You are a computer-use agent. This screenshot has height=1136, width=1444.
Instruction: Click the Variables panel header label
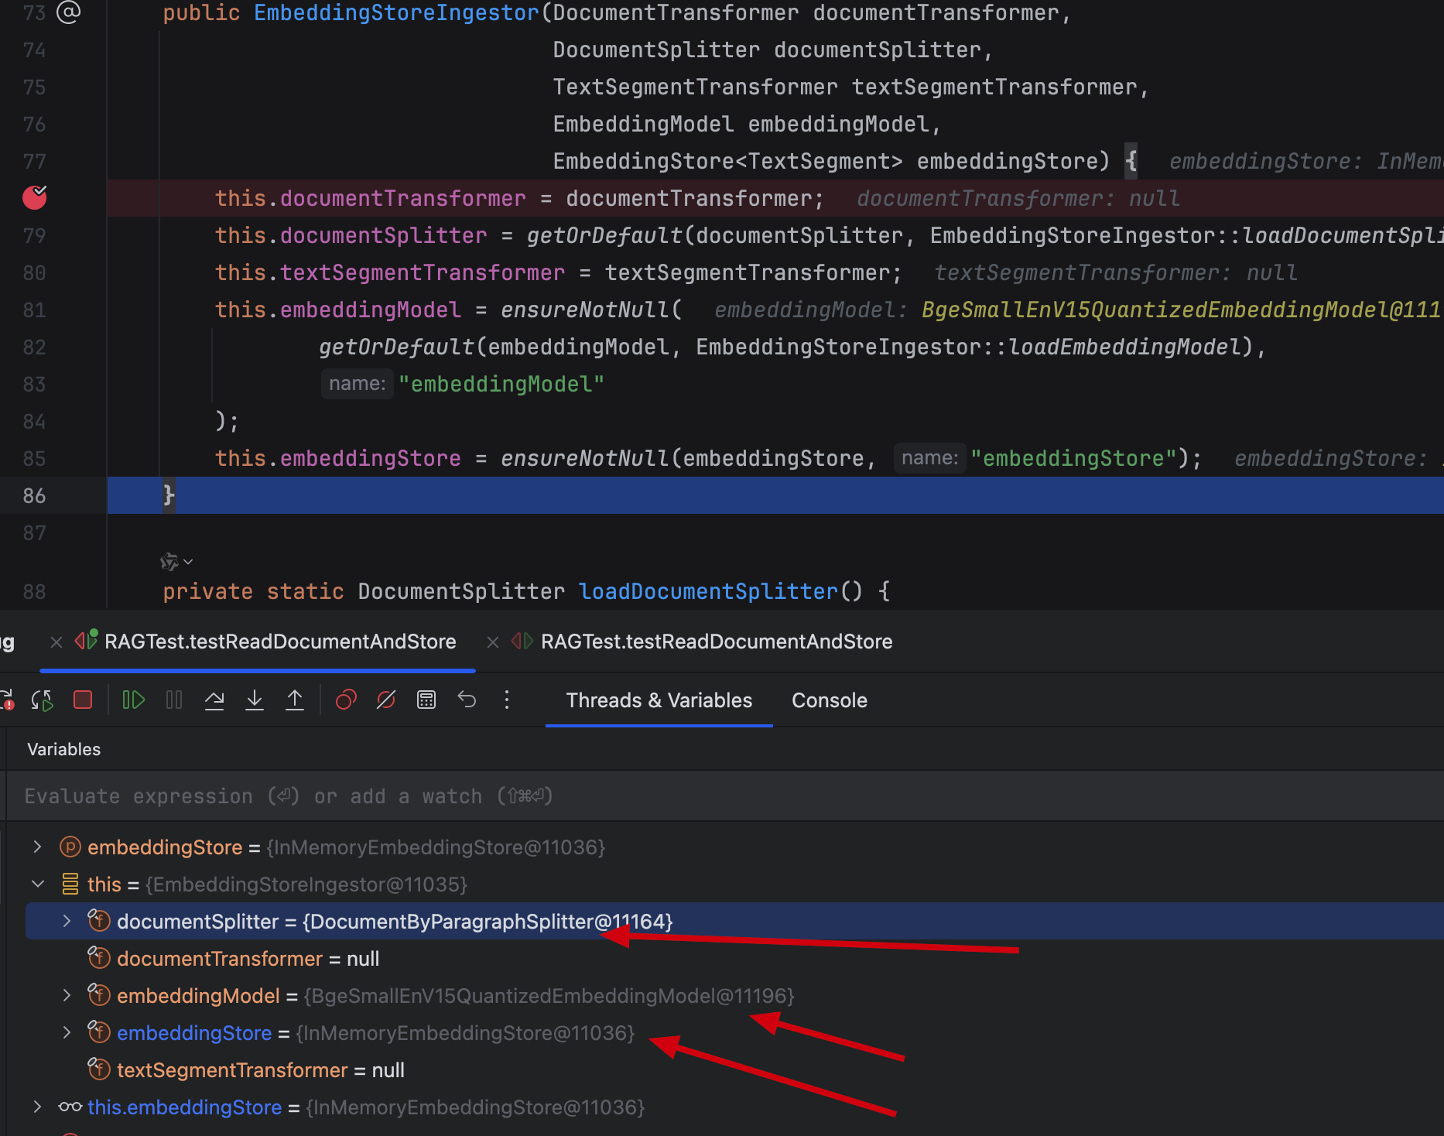point(64,749)
